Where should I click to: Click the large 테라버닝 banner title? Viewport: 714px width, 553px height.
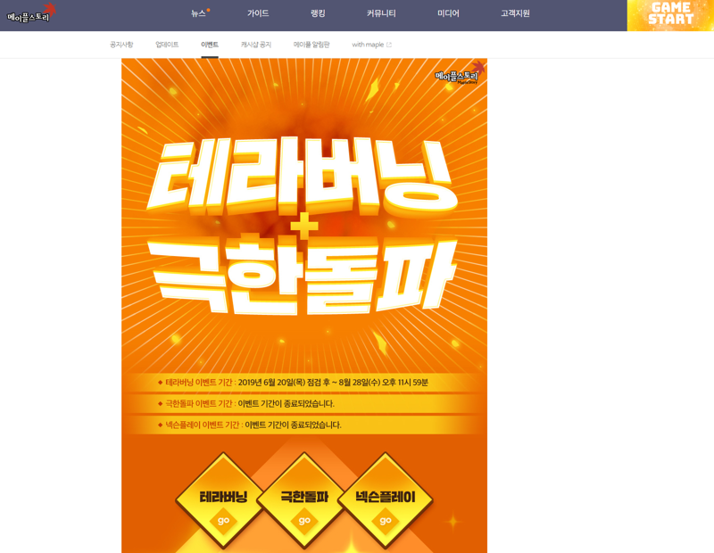[x=303, y=176]
